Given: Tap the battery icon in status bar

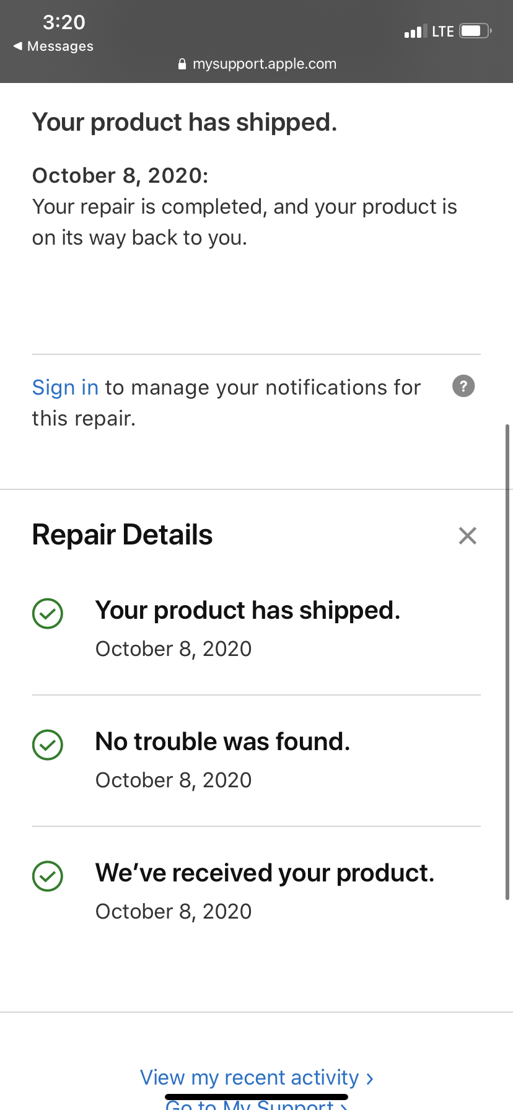Looking at the screenshot, I should (x=475, y=31).
